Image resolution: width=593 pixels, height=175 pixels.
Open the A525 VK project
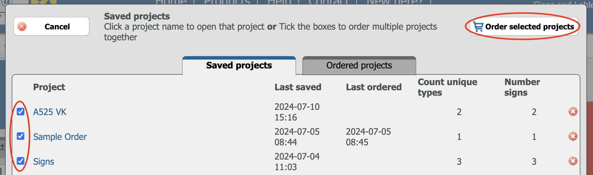(50, 112)
